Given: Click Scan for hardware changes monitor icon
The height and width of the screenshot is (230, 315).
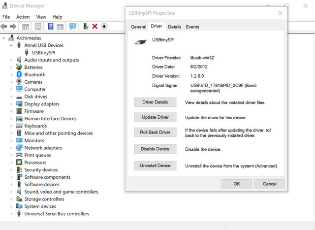Looking at the screenshot, I should click(x=72, y=26).
